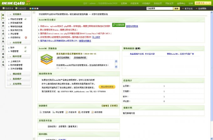Click 注销 to log out
Screen dimensions: 213x140
(191, 3)
